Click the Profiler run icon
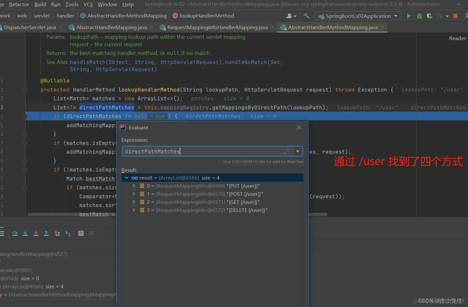This screenshot has height=307, width=468. tap(439, 16)
